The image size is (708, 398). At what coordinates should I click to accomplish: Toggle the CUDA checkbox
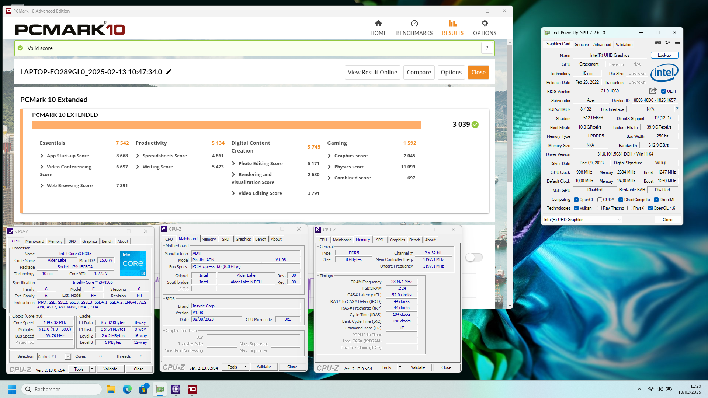click(x=600, y=200)
